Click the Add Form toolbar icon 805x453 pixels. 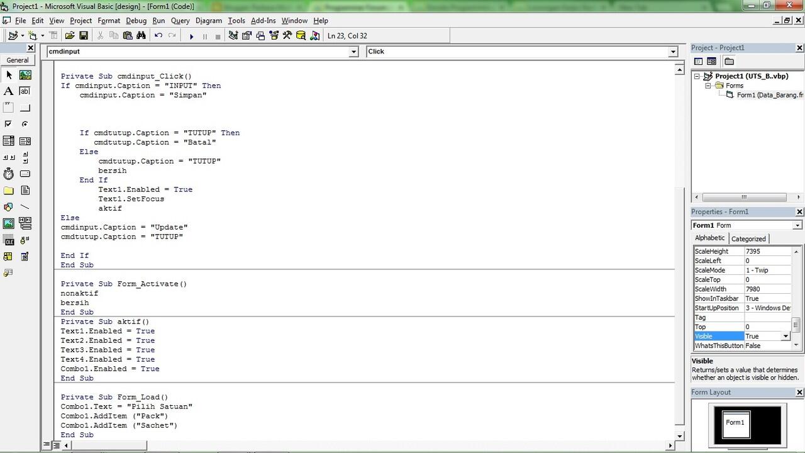(x=32, y=36)
